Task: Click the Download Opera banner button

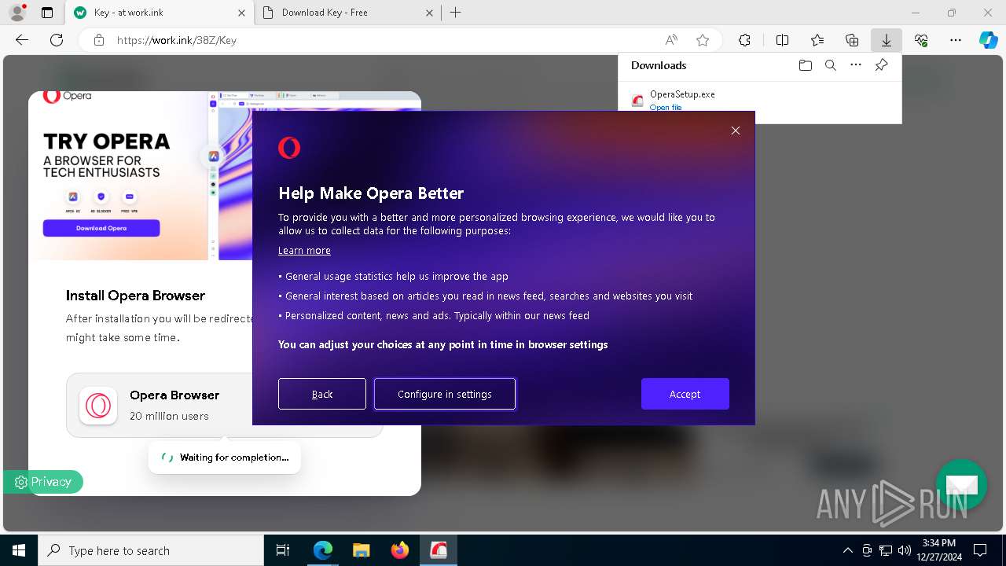Action: 101,228
